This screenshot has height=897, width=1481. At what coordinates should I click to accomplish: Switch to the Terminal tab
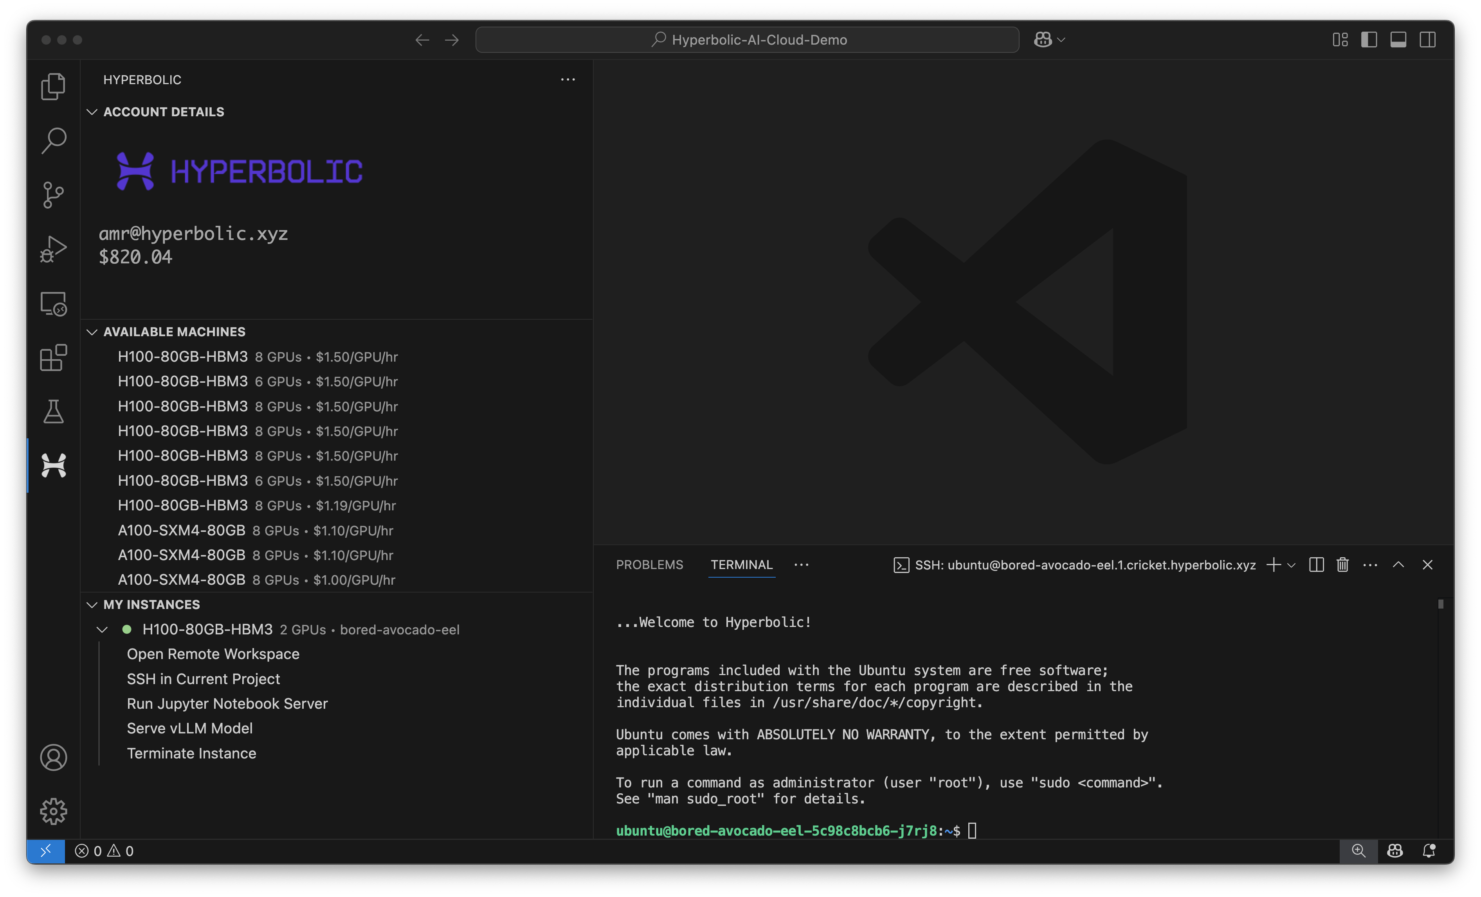[742, 564]
